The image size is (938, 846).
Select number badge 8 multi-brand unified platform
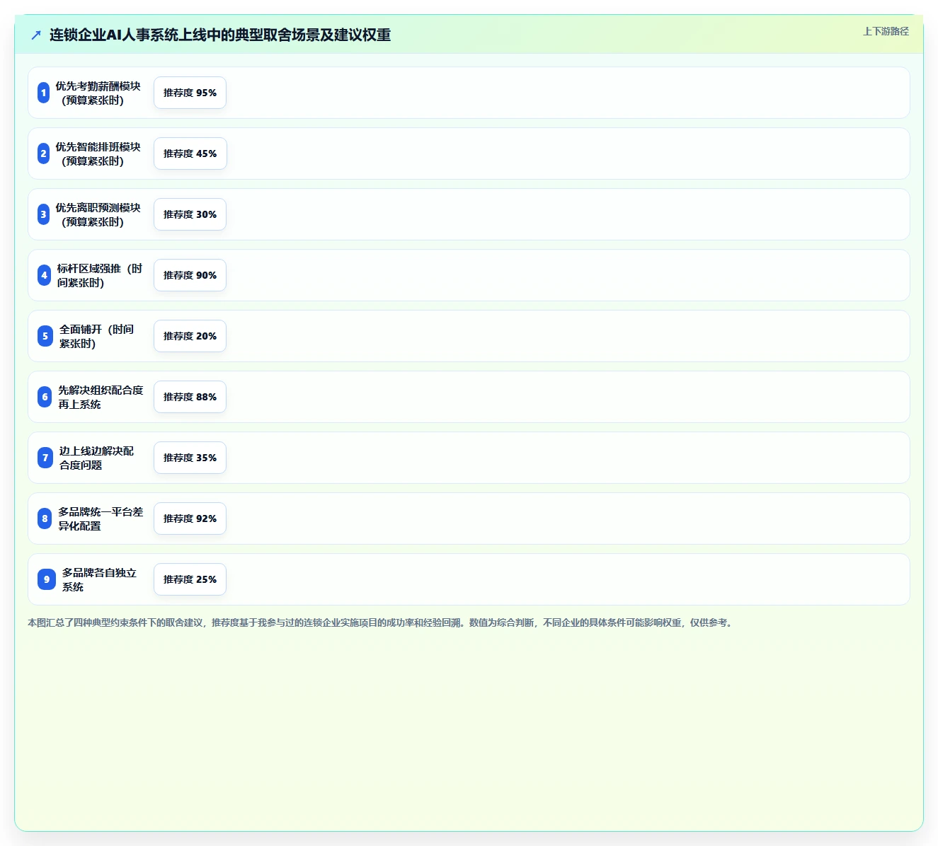coord(45,518)
